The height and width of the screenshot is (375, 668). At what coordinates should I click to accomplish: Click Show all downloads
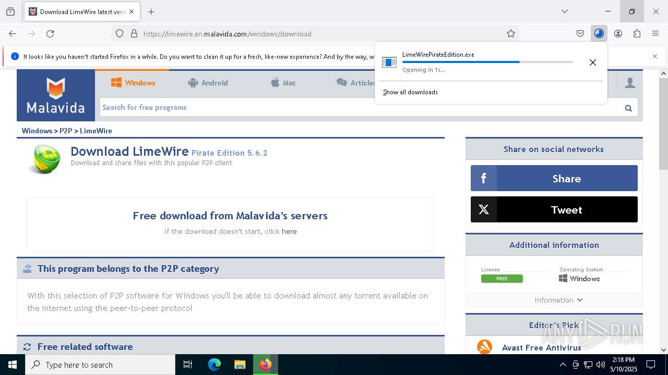410,92
